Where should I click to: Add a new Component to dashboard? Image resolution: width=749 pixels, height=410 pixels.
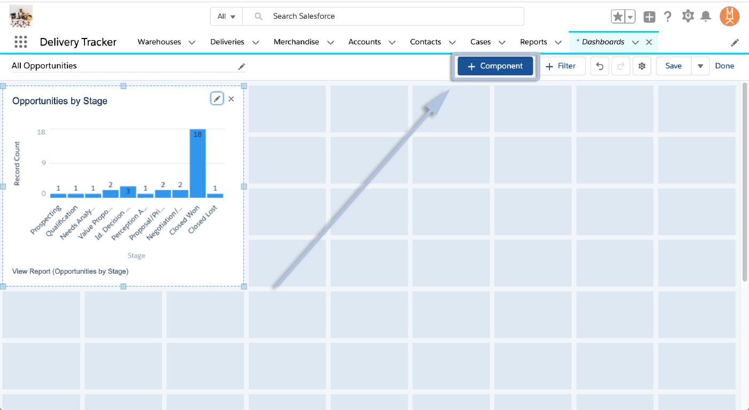(495, 66)
